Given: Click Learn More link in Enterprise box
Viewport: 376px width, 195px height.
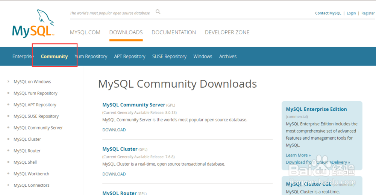Looking at the screenshot, I should (298, 155).
